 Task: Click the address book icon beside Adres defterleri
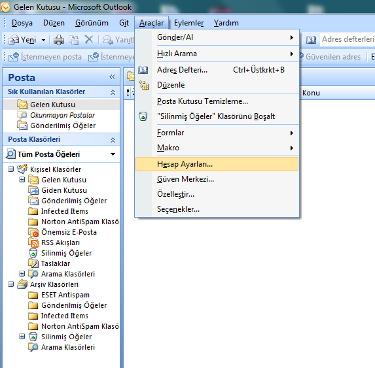[x=311, y=40]
